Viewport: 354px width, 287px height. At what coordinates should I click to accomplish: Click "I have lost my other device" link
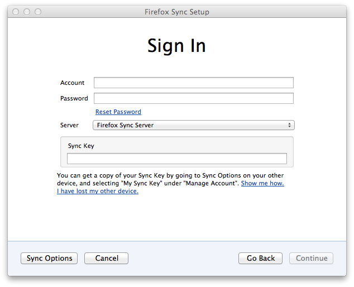(x=98, y=191)
